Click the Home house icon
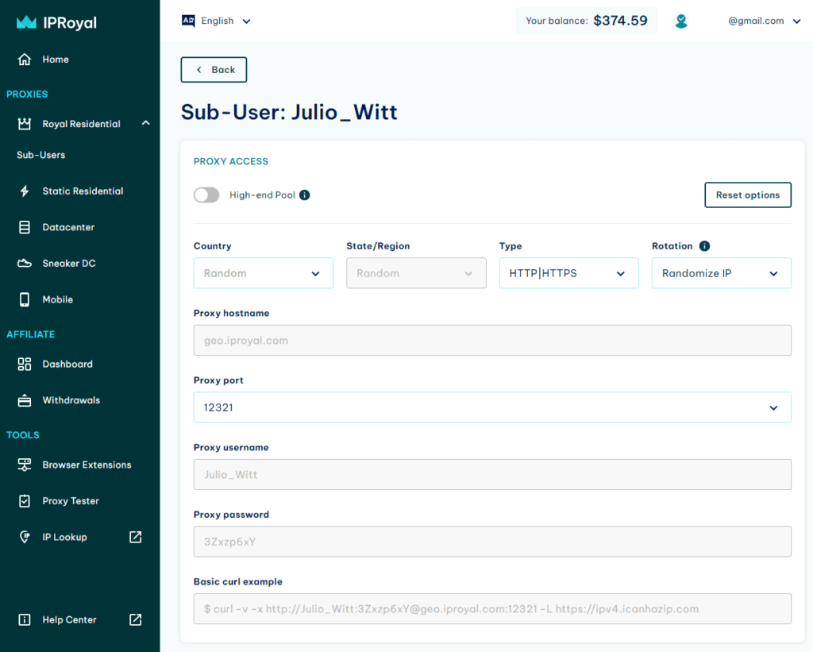Image resolution: width=813 pixels, height=652 pixels. [25, 59]
